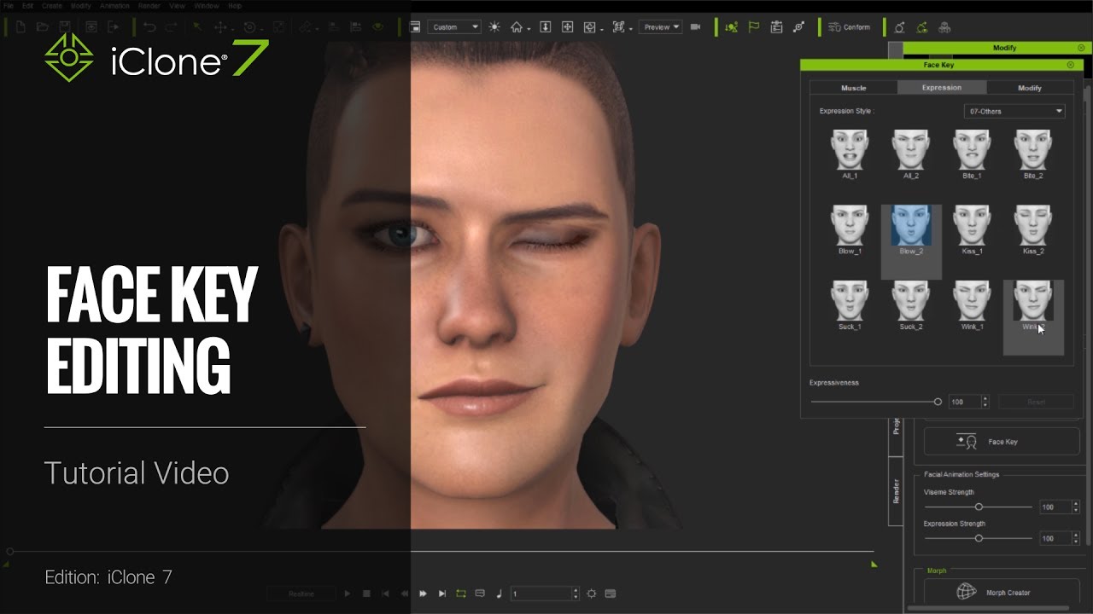1093x614 pixels.
Task: Switch to the Muscle tab
Action: (854, 88)
